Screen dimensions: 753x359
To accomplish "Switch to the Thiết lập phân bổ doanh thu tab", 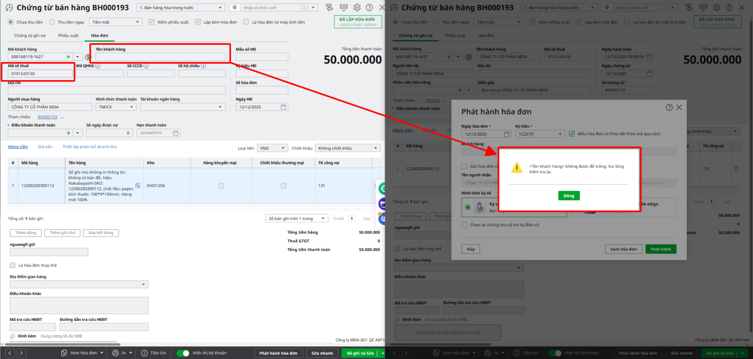I will 89,147.
